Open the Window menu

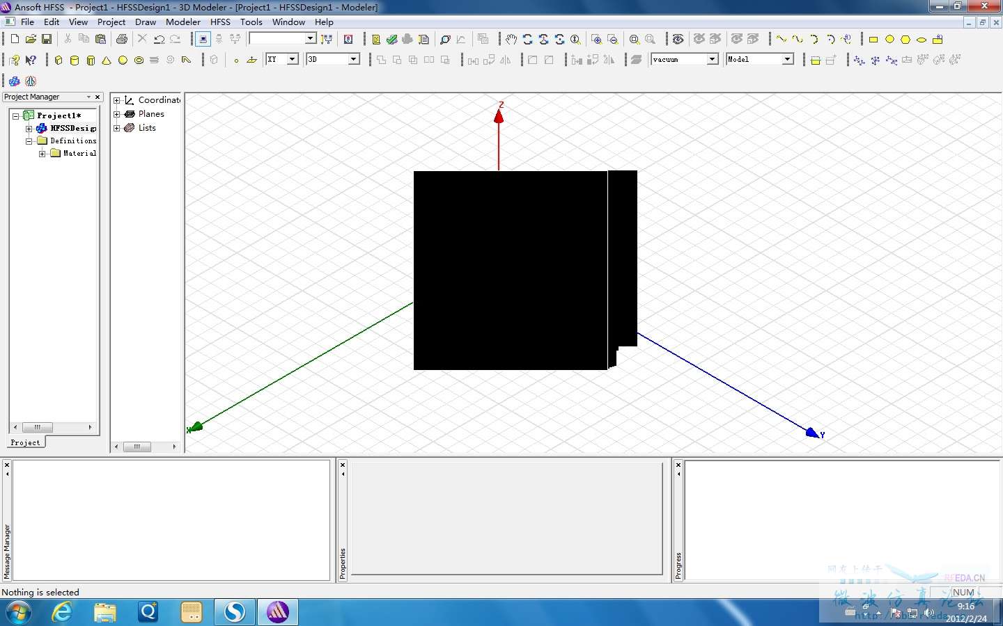[289, 22]
